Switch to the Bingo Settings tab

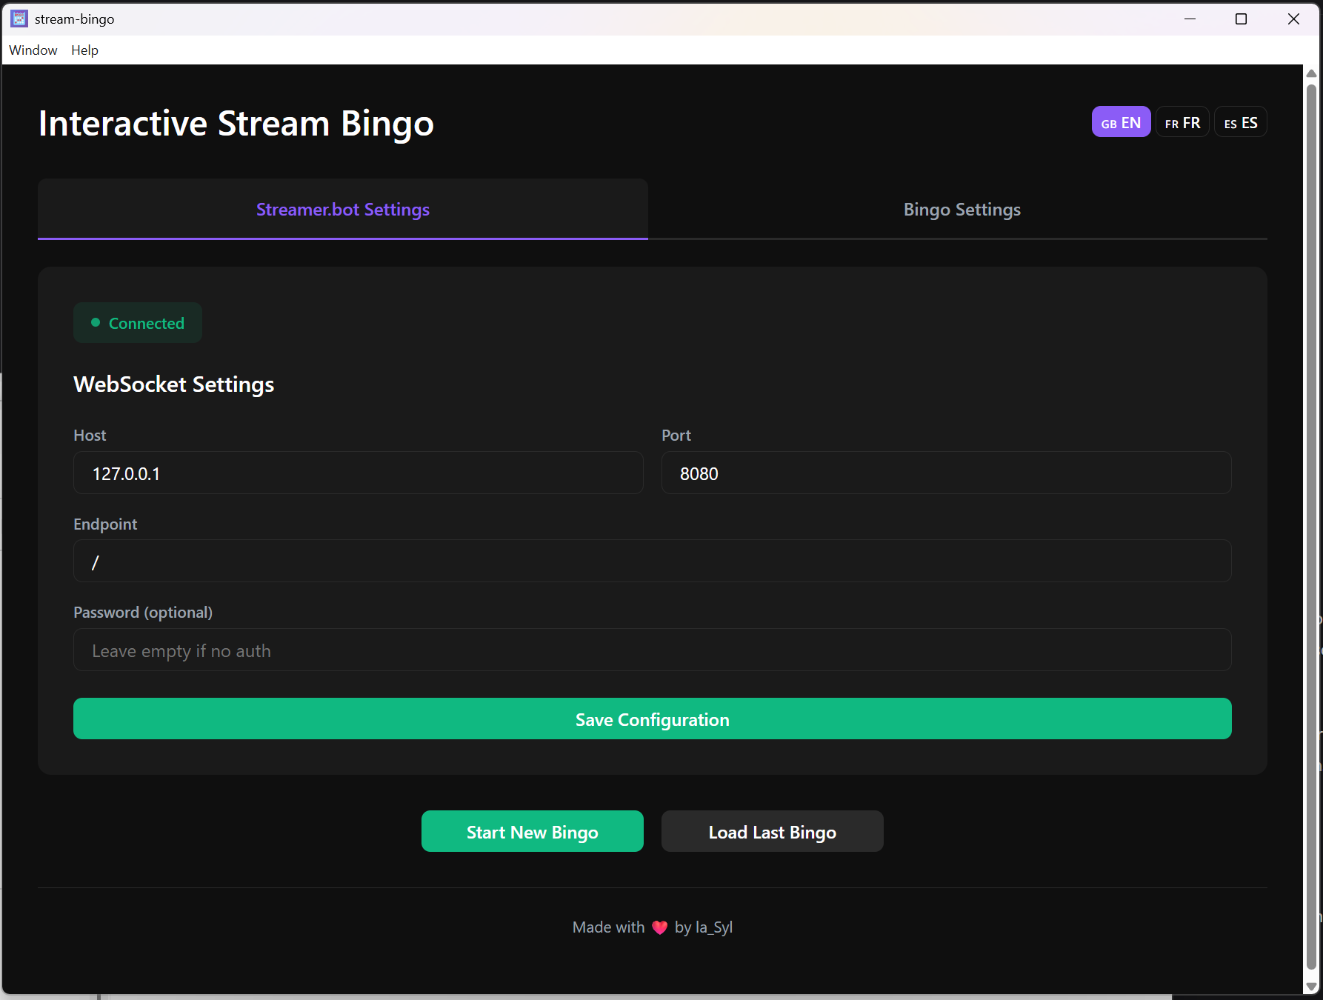[x=962, y=210]
